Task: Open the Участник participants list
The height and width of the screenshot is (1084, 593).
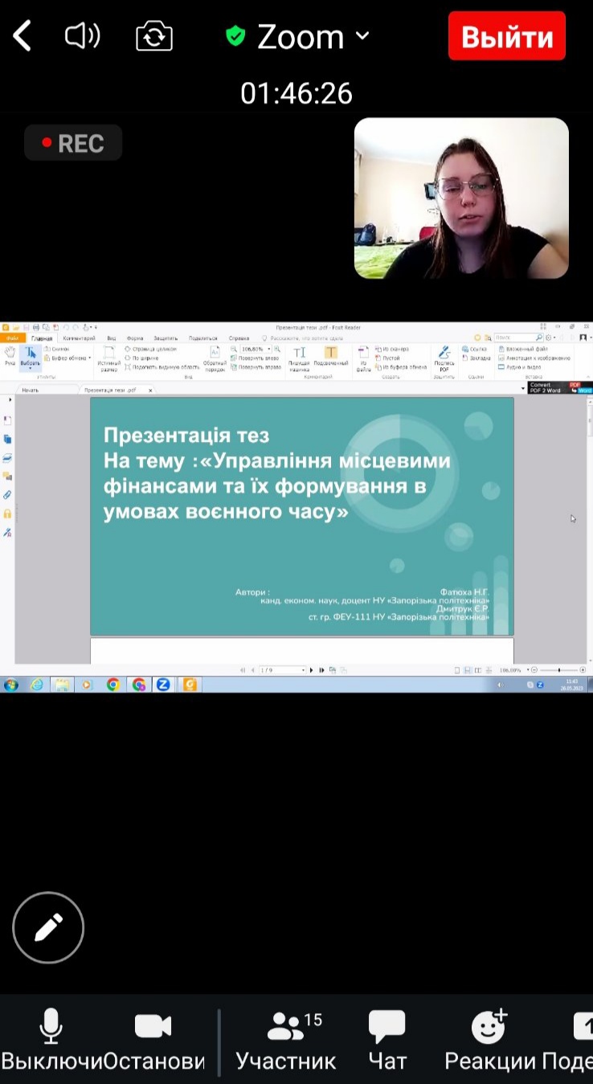Action: (286, 1040)
